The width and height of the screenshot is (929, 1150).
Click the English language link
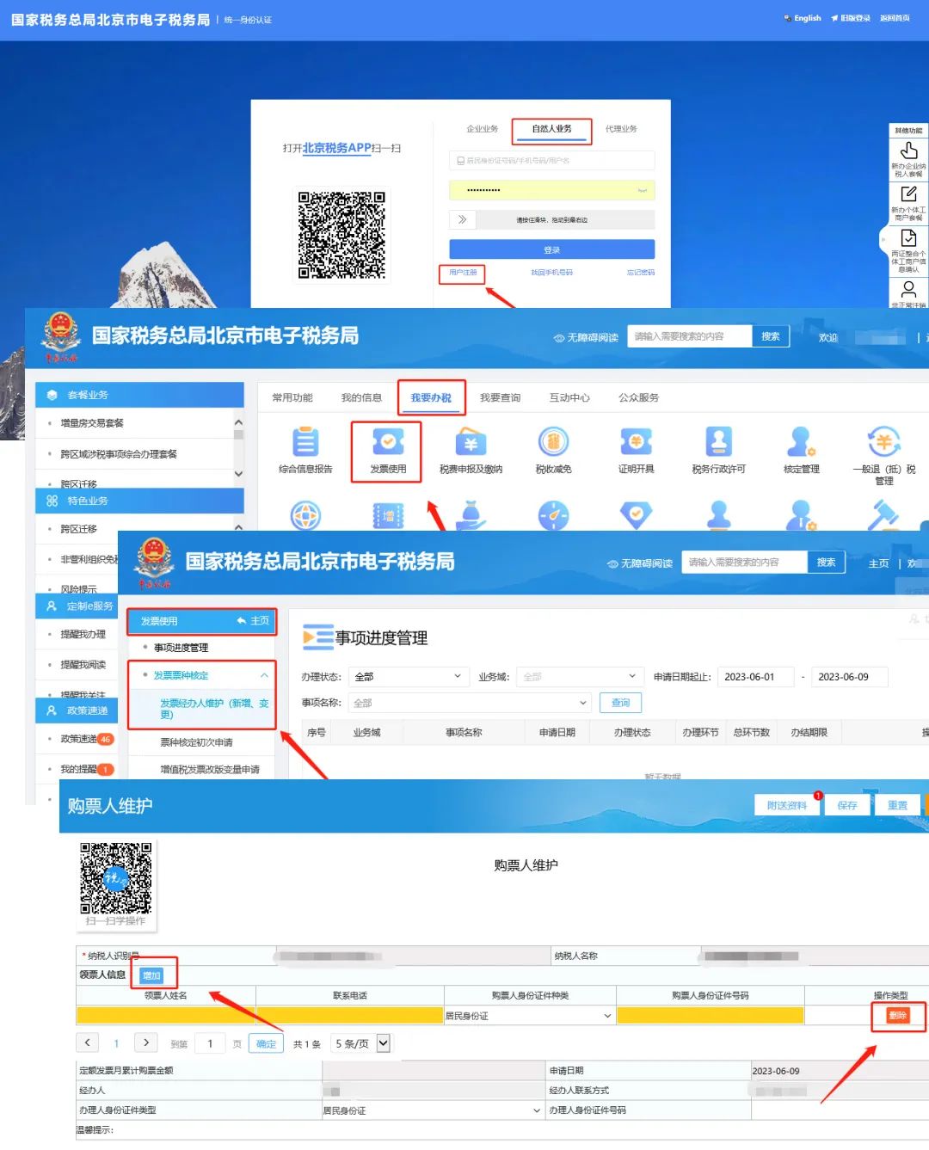(x=807, y=18)
